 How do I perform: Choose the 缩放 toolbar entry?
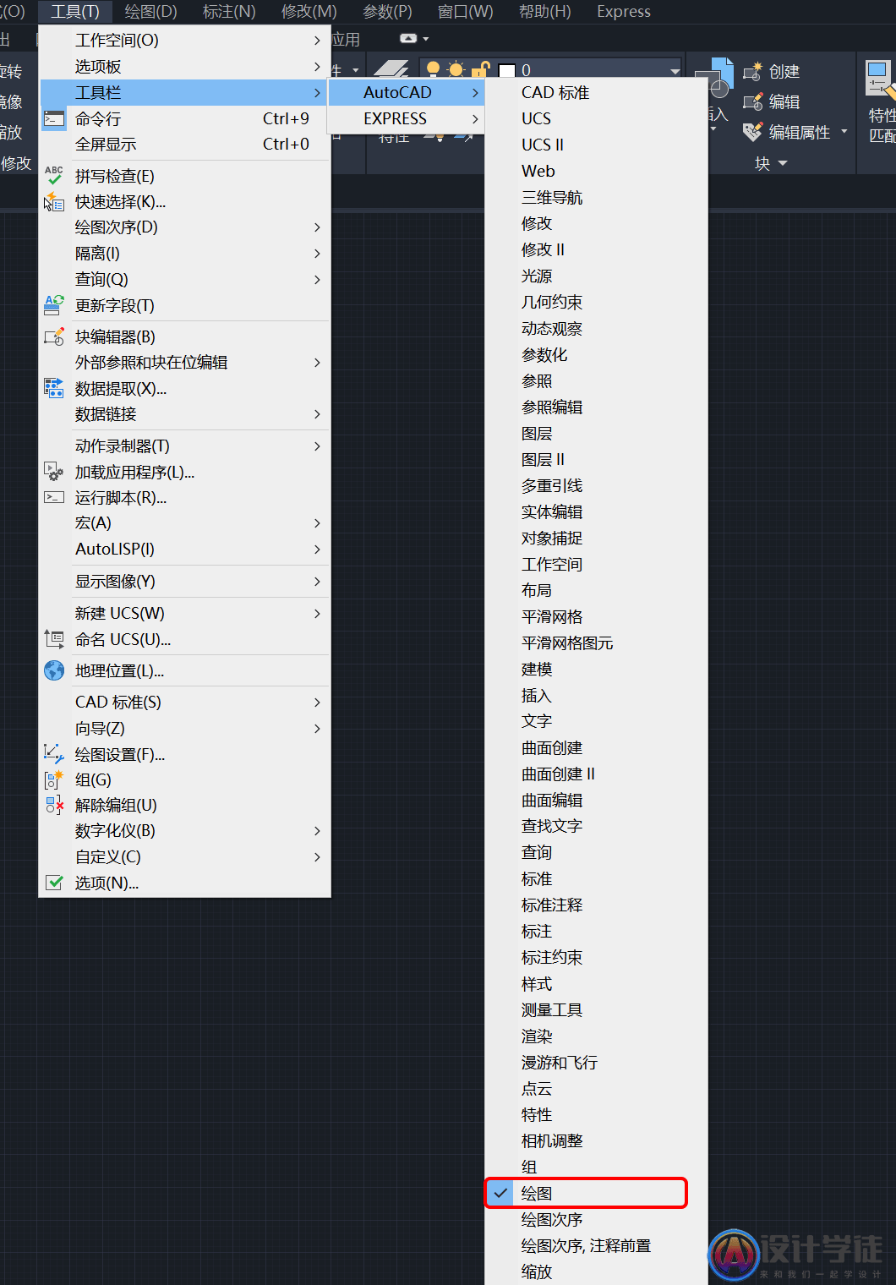click(596, 1271)
